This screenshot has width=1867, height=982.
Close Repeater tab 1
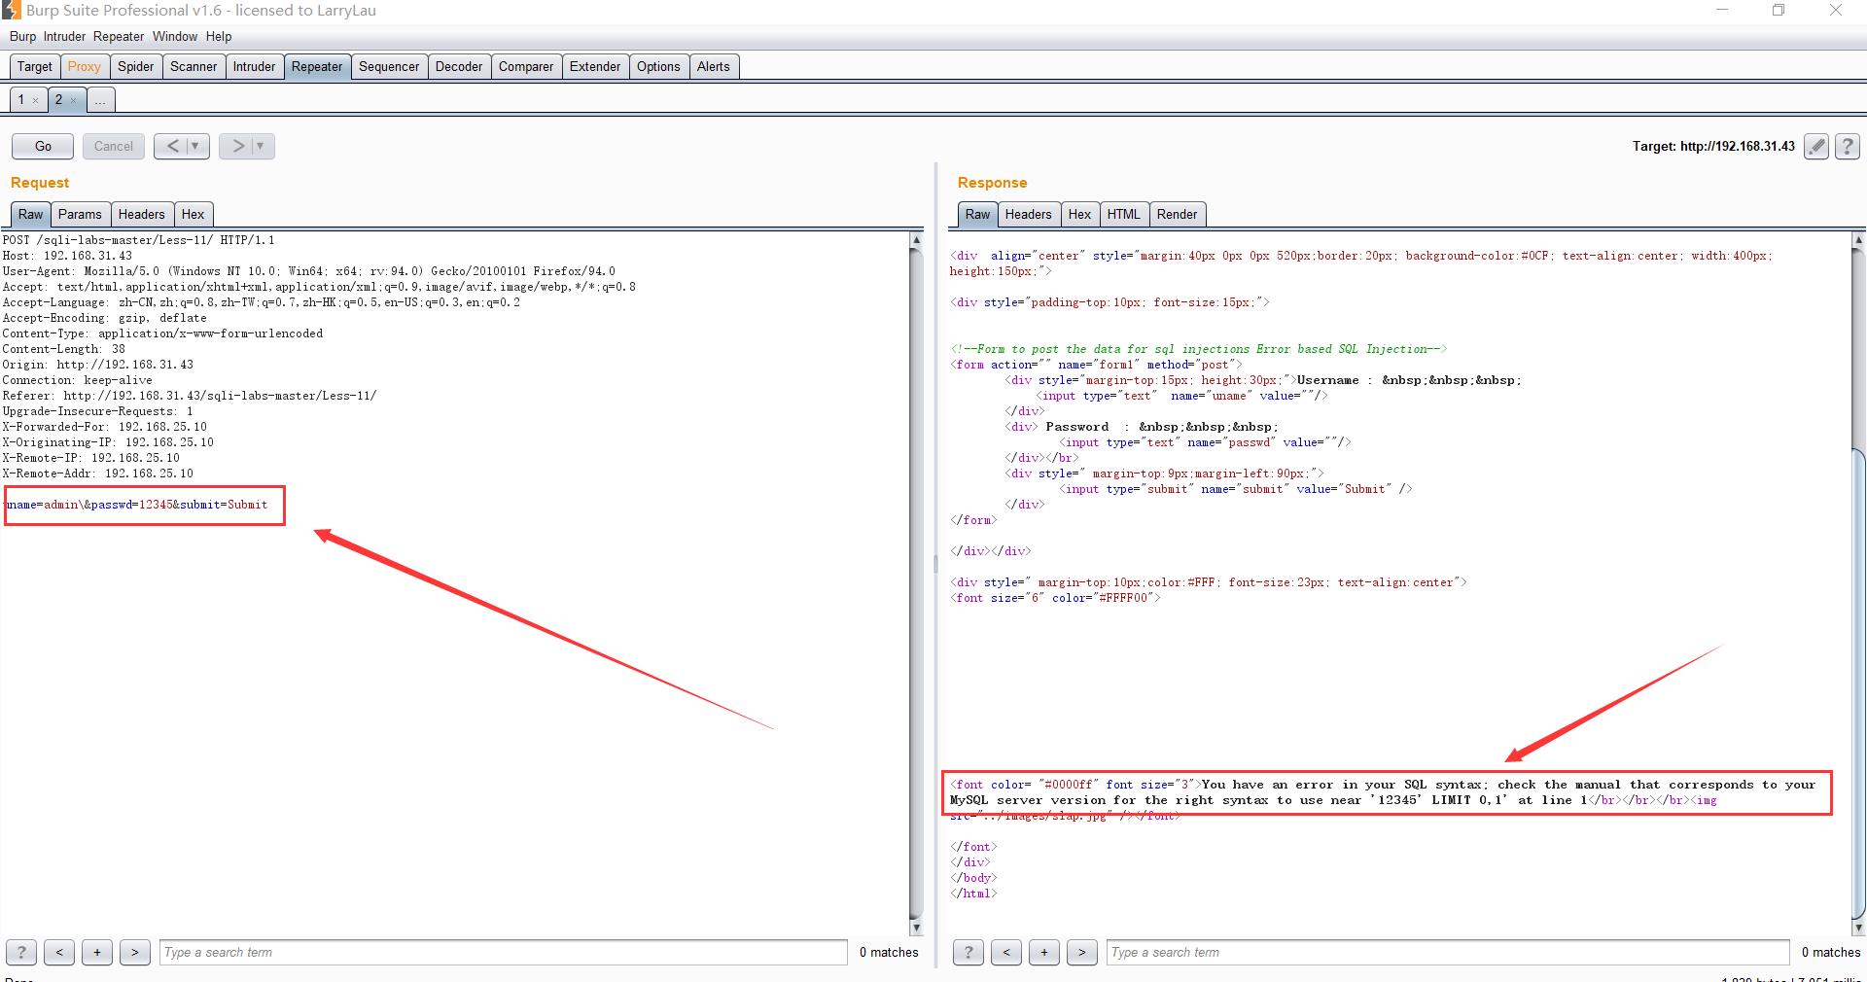pyautogui.click(x=35, y=100)
